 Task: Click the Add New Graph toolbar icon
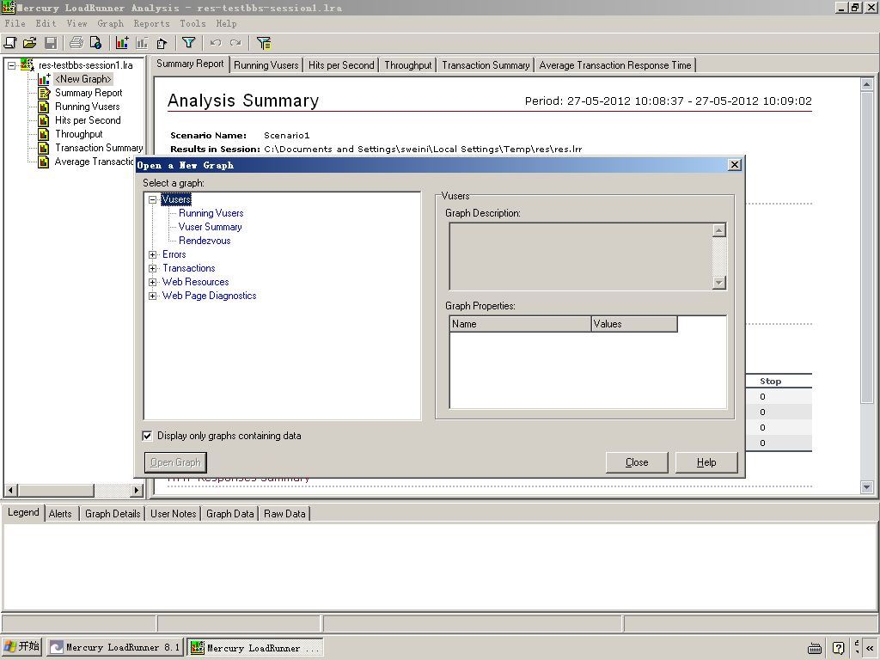tap(122, 43)
